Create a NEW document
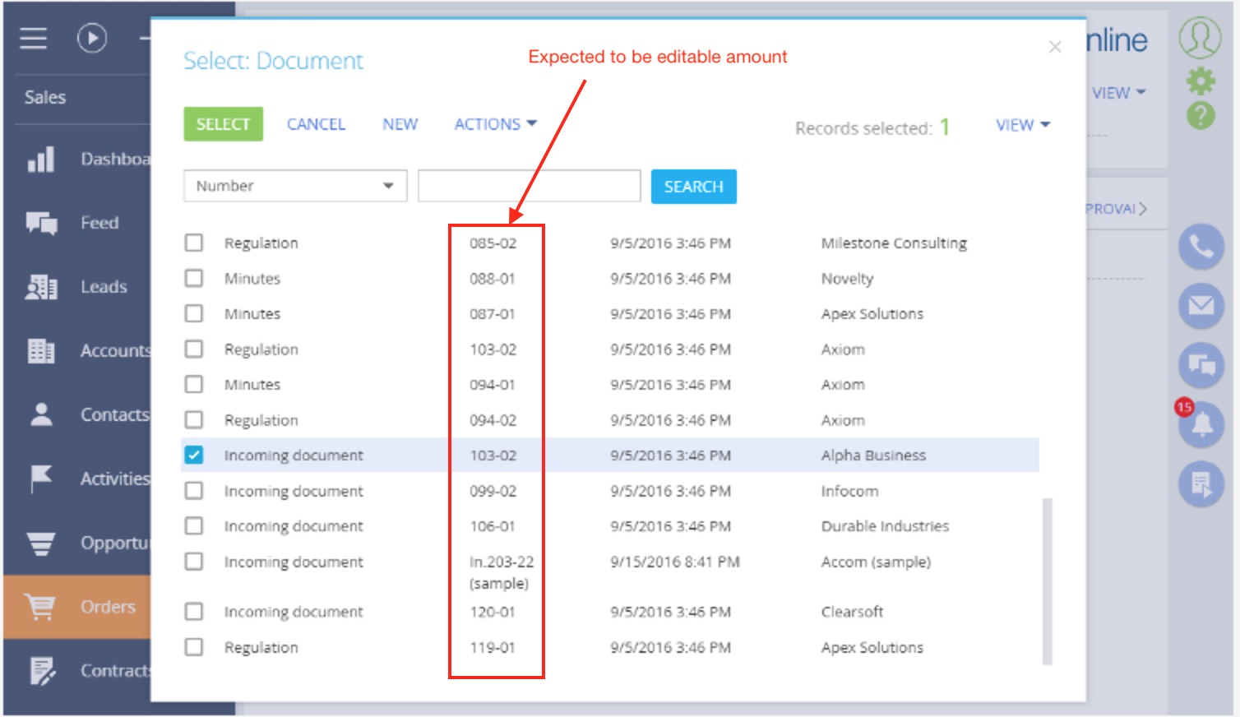Image resolution: width=1240 pixels, height=717 pixels. 400,124
